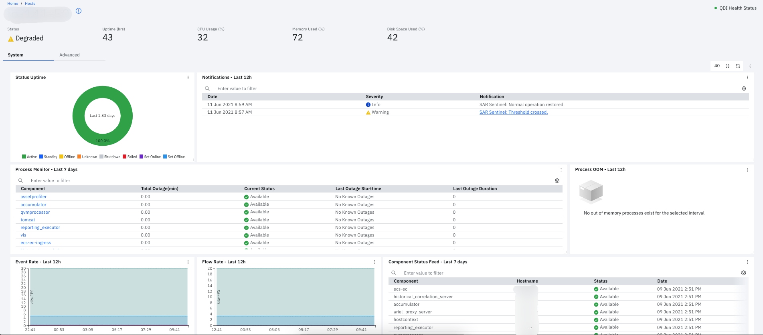Go to Home breadcrumb
The image size is (763, 335).
coord(13,4)
